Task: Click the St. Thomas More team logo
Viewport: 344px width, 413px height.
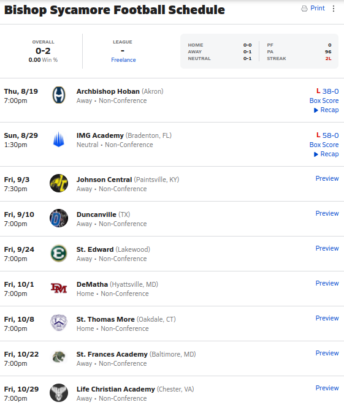Action: point(59,323)
